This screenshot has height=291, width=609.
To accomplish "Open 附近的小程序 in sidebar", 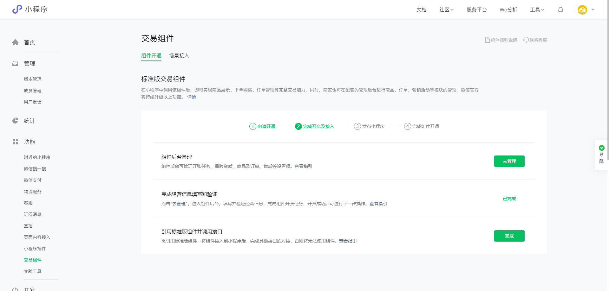I will [37, 157].
